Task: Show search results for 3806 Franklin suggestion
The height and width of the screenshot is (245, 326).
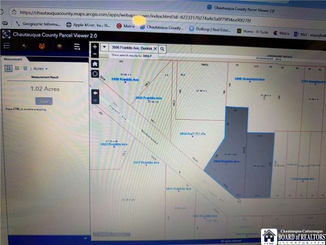Action: (x=132, y=55)
